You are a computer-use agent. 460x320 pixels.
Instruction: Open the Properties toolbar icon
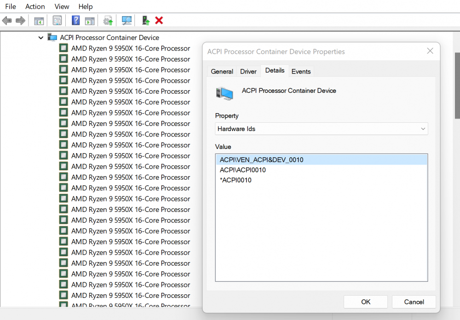tap(57, 21)
